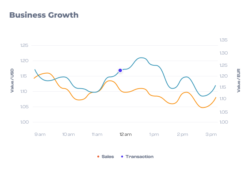
Task: Select the 1 pm axis label
Action: [154, 134]
